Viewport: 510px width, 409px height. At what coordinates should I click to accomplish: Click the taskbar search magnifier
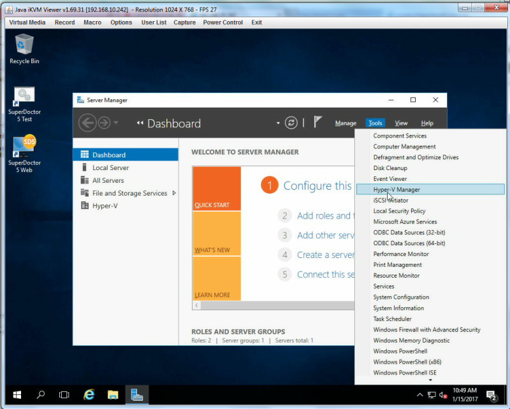click(x=41, y=395)
